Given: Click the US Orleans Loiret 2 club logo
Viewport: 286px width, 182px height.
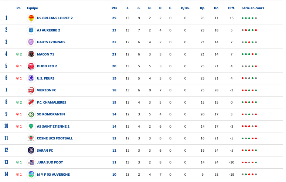Looking at the screenshot, I should [31, 18].
